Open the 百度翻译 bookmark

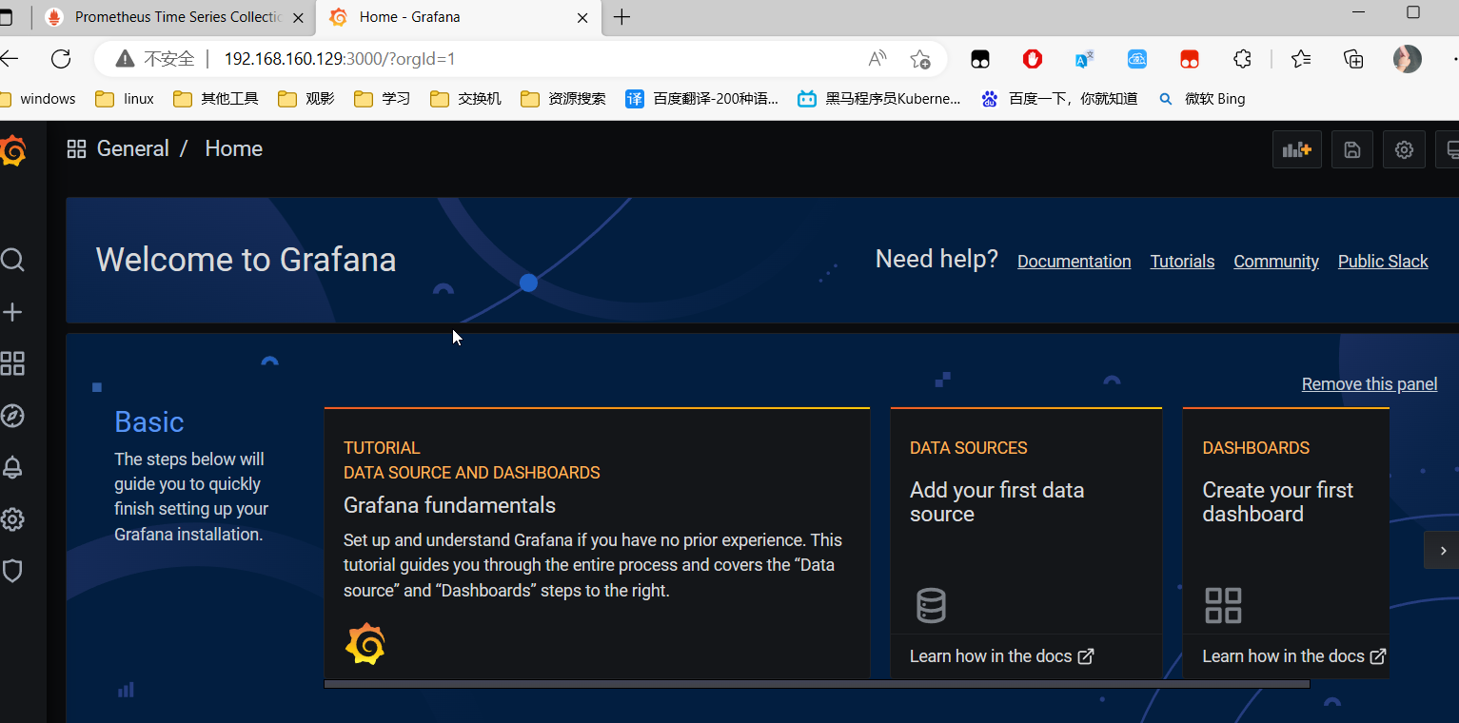pos(701,99)
